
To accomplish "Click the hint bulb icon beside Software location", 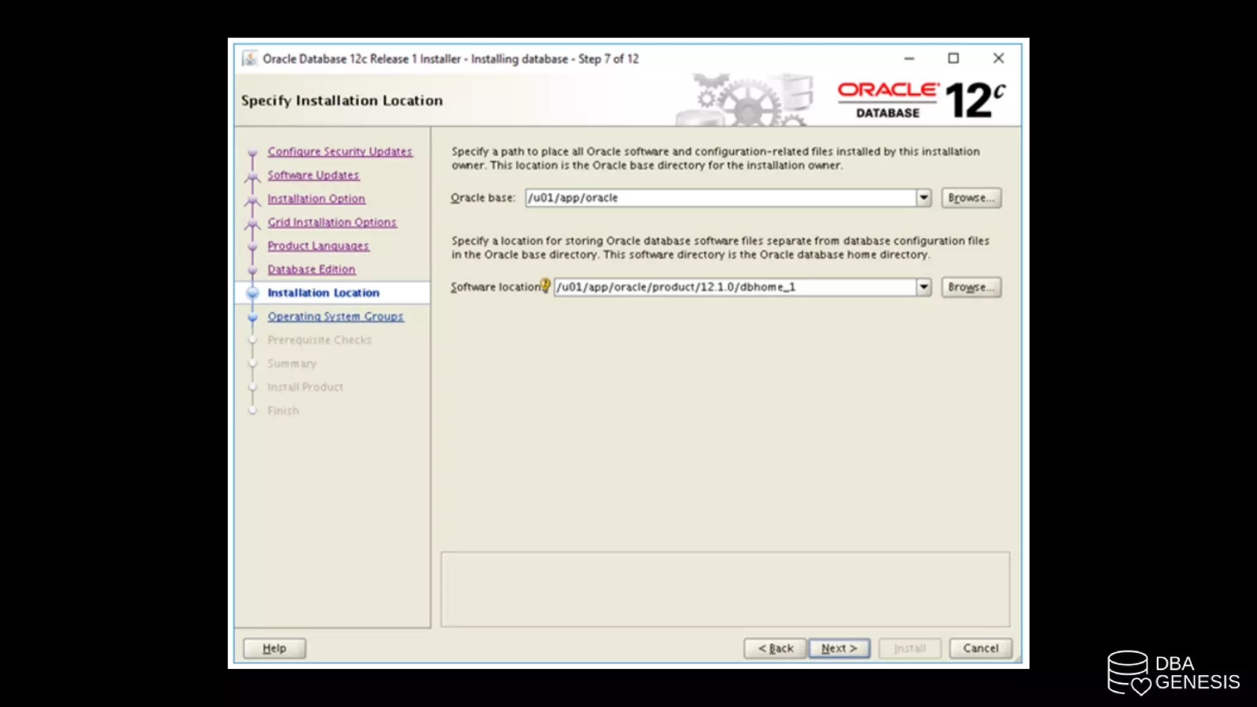I will point(545,285).
